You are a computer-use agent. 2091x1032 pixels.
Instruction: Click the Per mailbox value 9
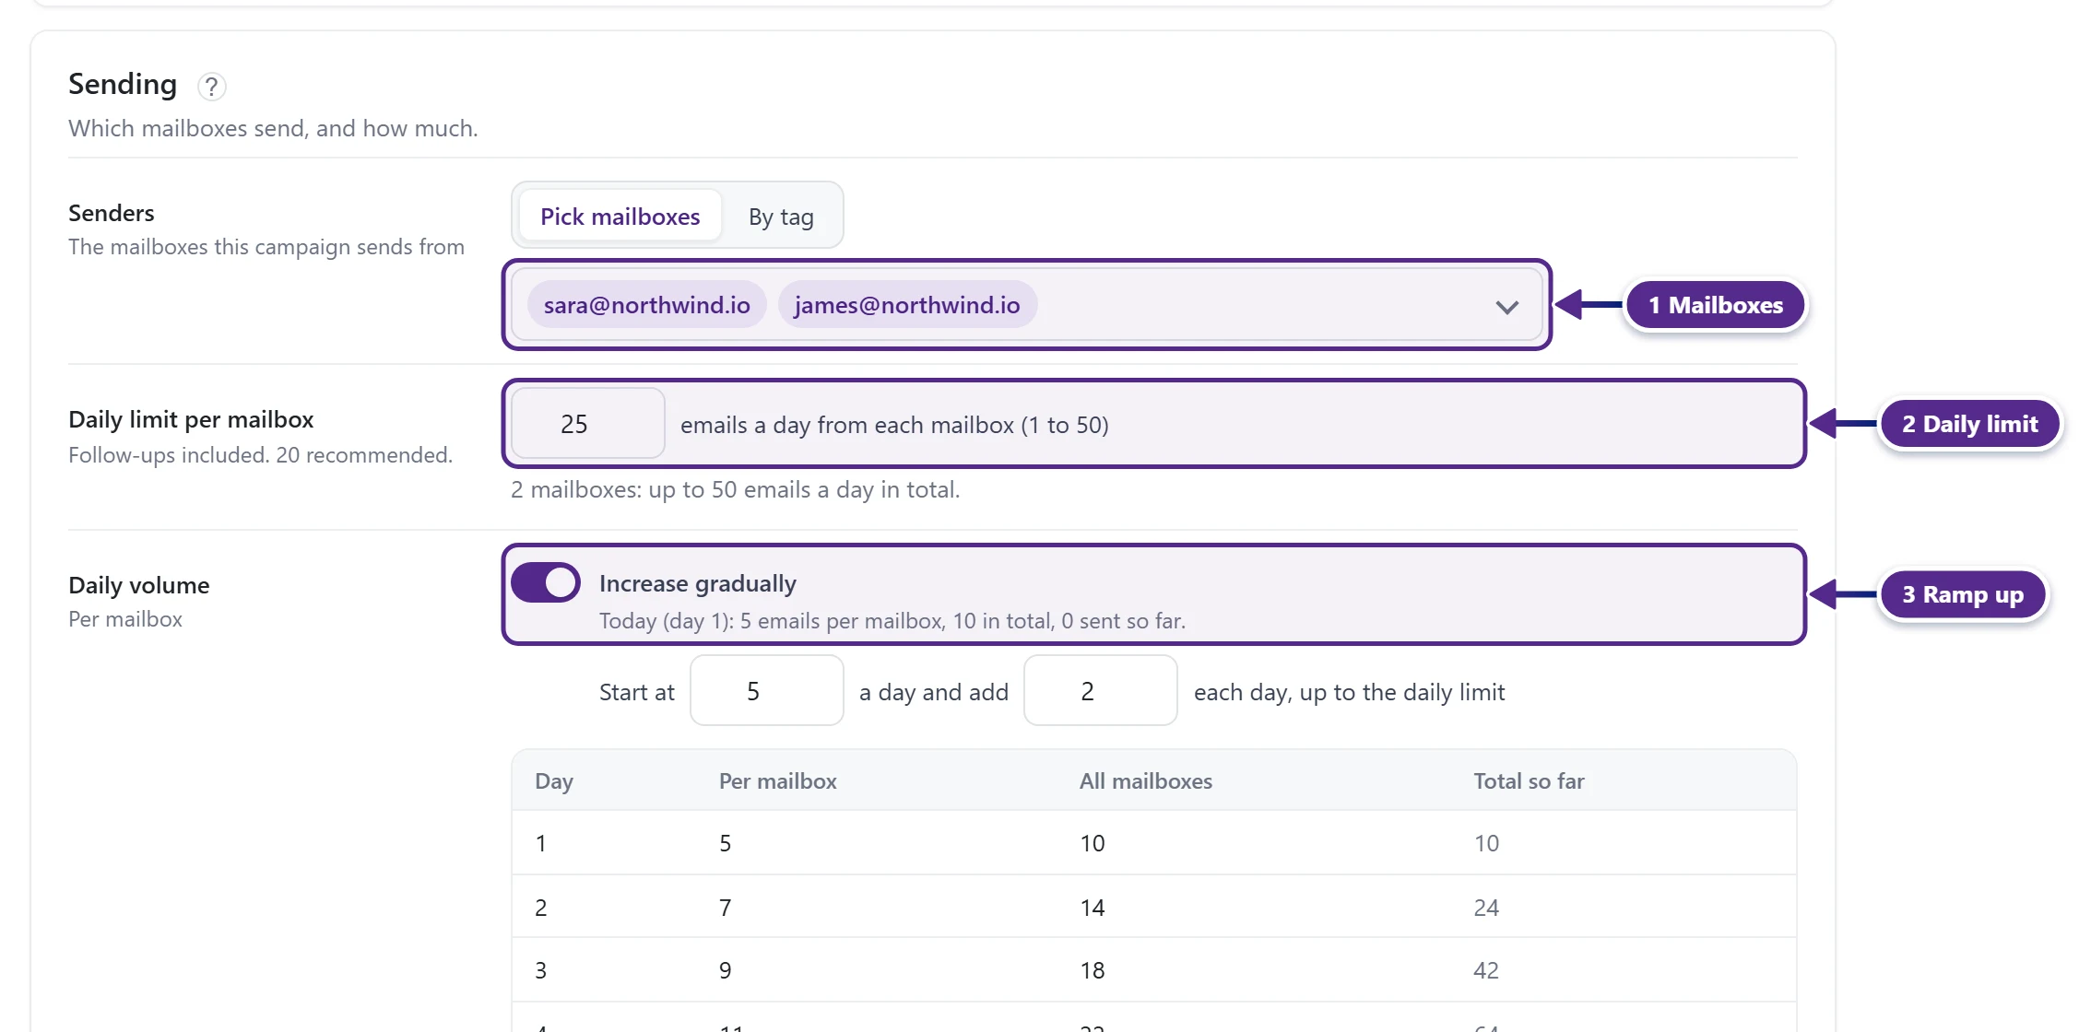(x=726, y=970)
